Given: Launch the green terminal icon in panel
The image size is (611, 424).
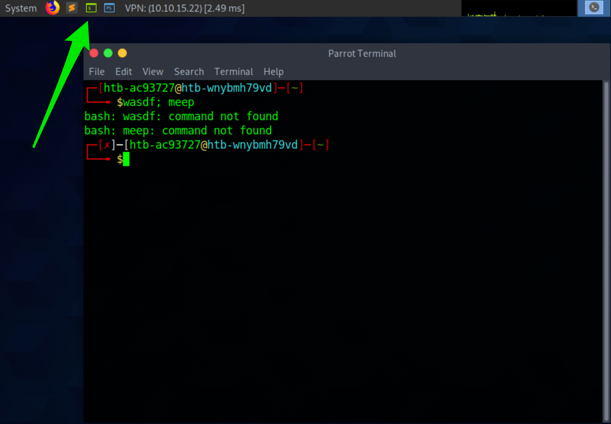Looking at the screenshot, I should (x=91, y=8).
